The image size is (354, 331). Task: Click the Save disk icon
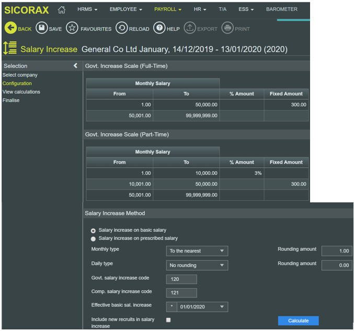(x=42, y=28)
